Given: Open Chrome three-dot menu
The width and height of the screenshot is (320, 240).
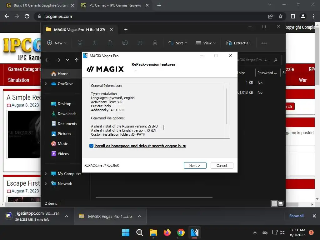Looking at the screenshot, I should click(x=313, y=16).
